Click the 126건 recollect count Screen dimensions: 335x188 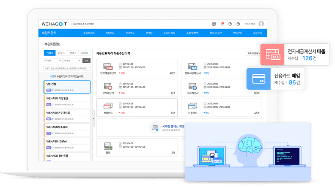(x=309, y=58)
